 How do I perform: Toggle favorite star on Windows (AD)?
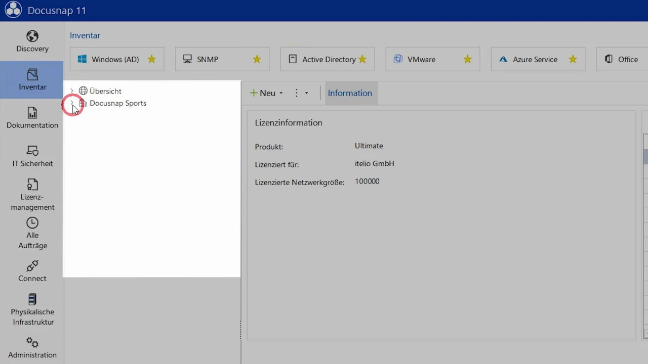click(x=151, y=59)
